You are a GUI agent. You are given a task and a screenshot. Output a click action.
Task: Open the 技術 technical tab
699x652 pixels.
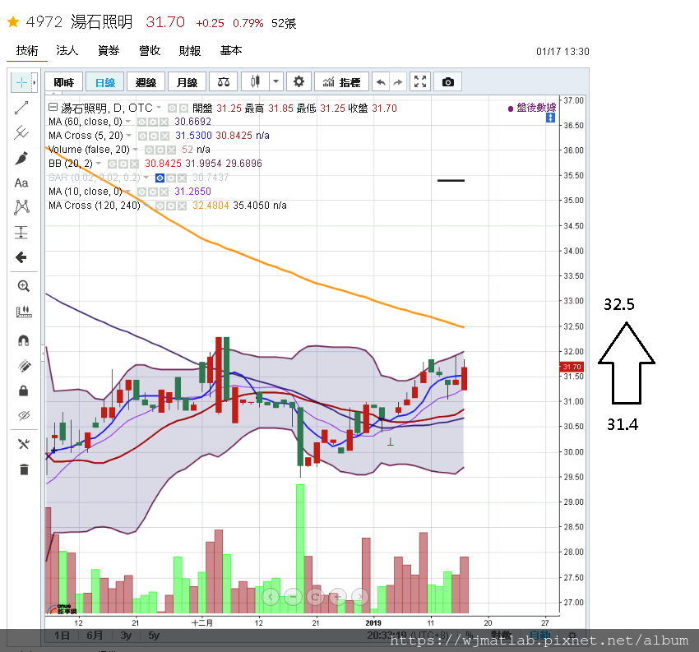pyautogui.click(x=27, y=51)
